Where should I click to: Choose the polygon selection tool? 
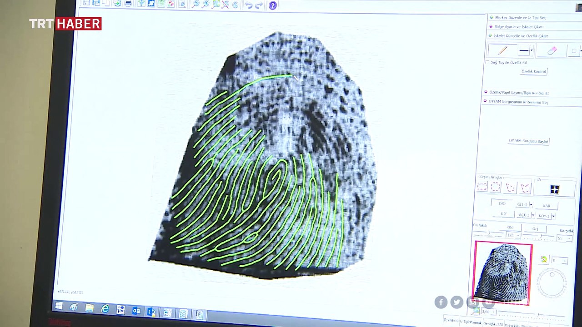[x=510, y=187]
